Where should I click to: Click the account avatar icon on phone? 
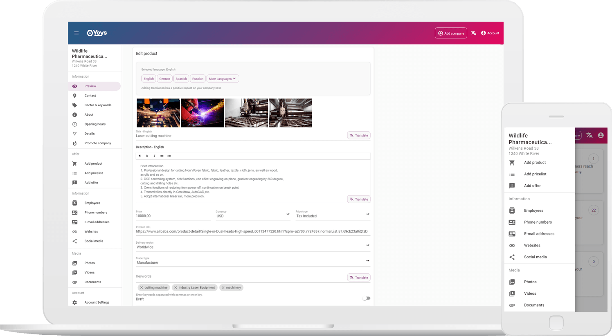coord(601,135)
